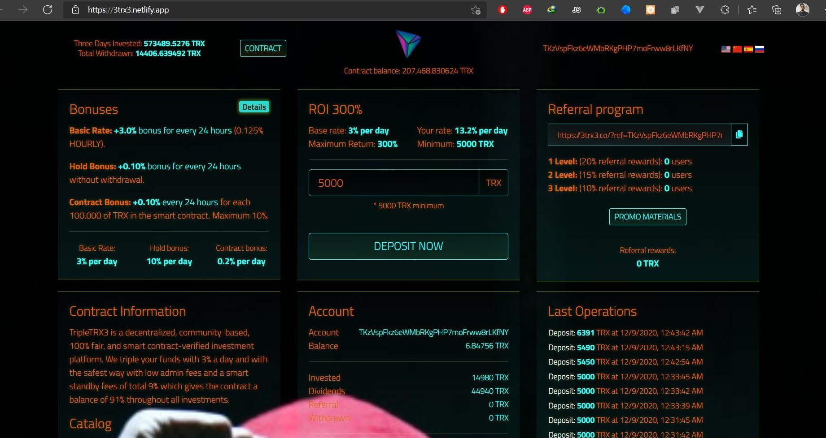Open the ABP Adblock Plus extension
This screenshot has height=438, width=826.
pyautogui.click(x=527, y=10)
